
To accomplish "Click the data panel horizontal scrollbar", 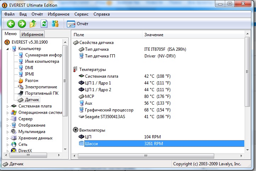I will pyautogui.click(x=146, y=156).
